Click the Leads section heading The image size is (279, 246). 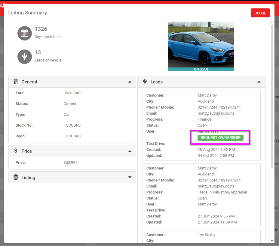pyautogui.click(x=156, y=82)
